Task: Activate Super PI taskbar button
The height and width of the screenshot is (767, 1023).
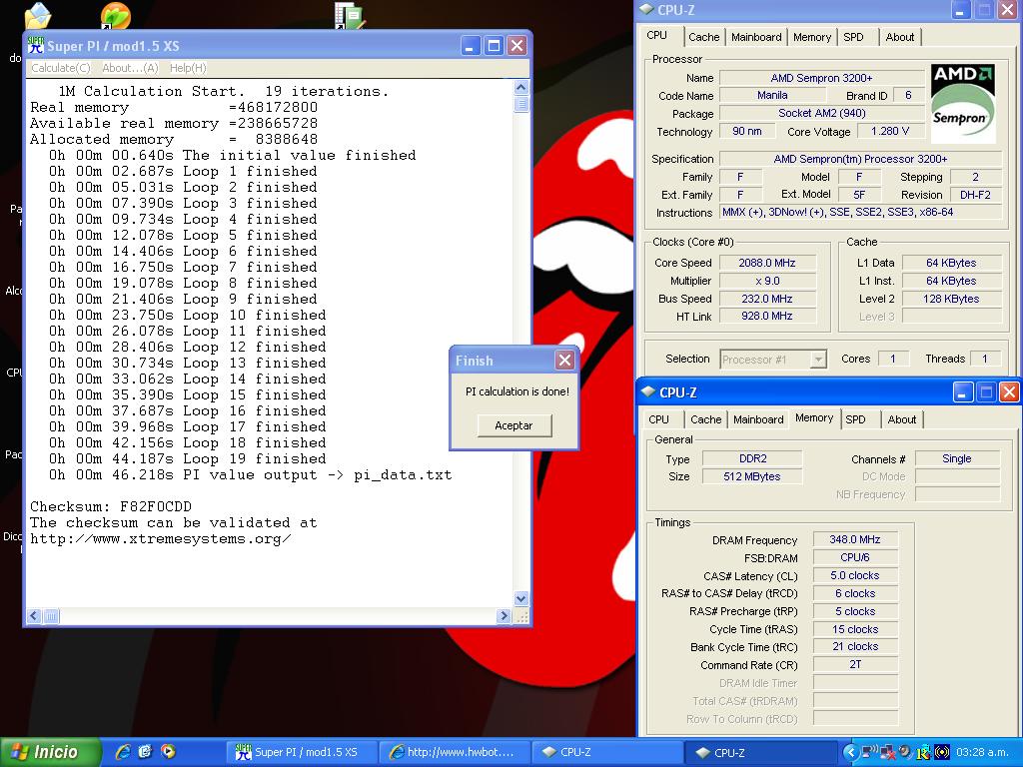Action: pyautogui.click(x=301, y=752)
